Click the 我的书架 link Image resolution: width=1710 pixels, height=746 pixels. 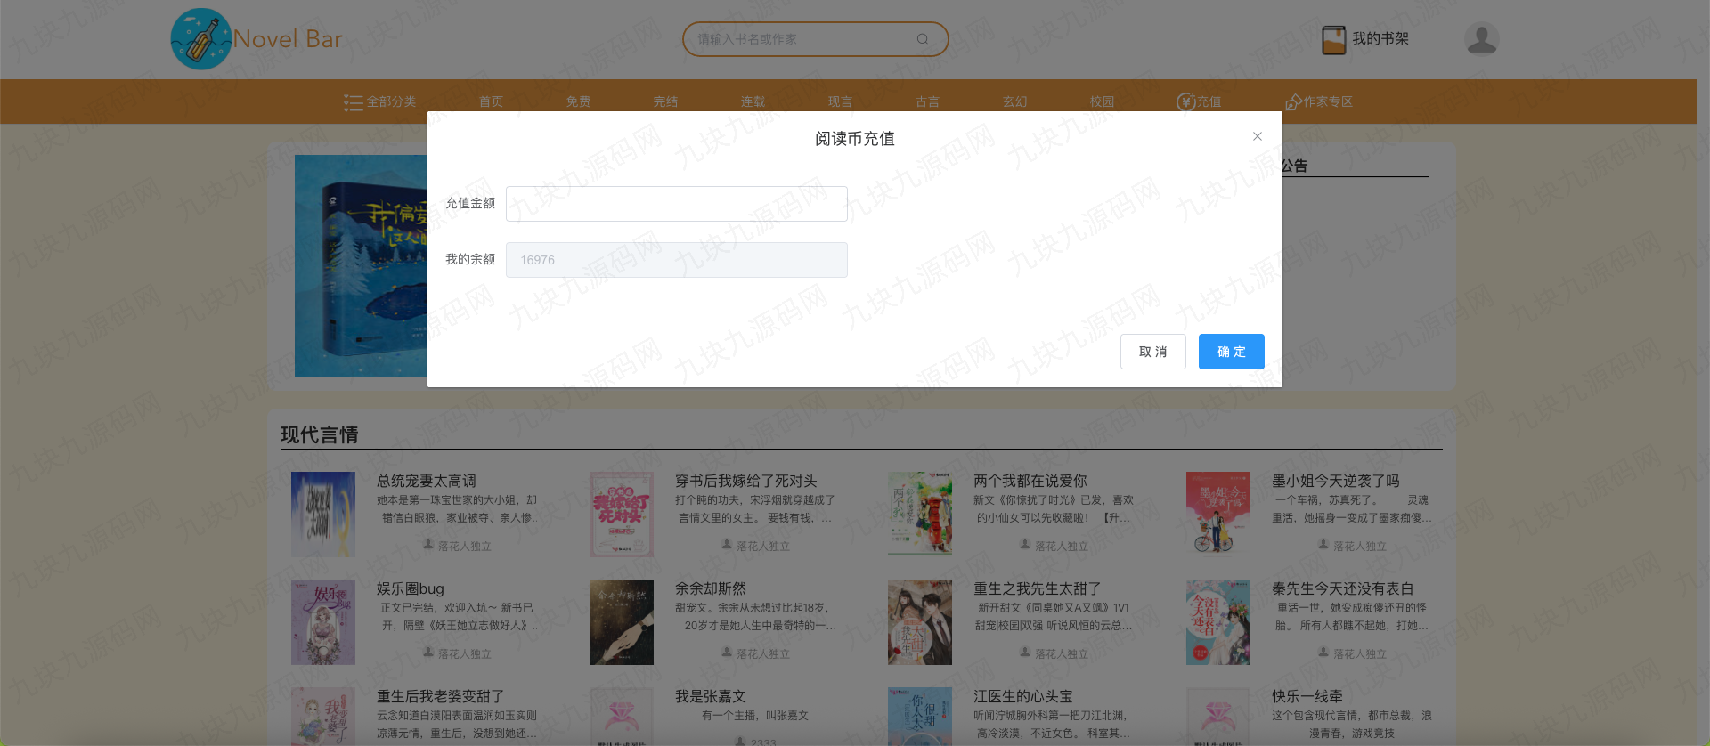click(1380, 39)
